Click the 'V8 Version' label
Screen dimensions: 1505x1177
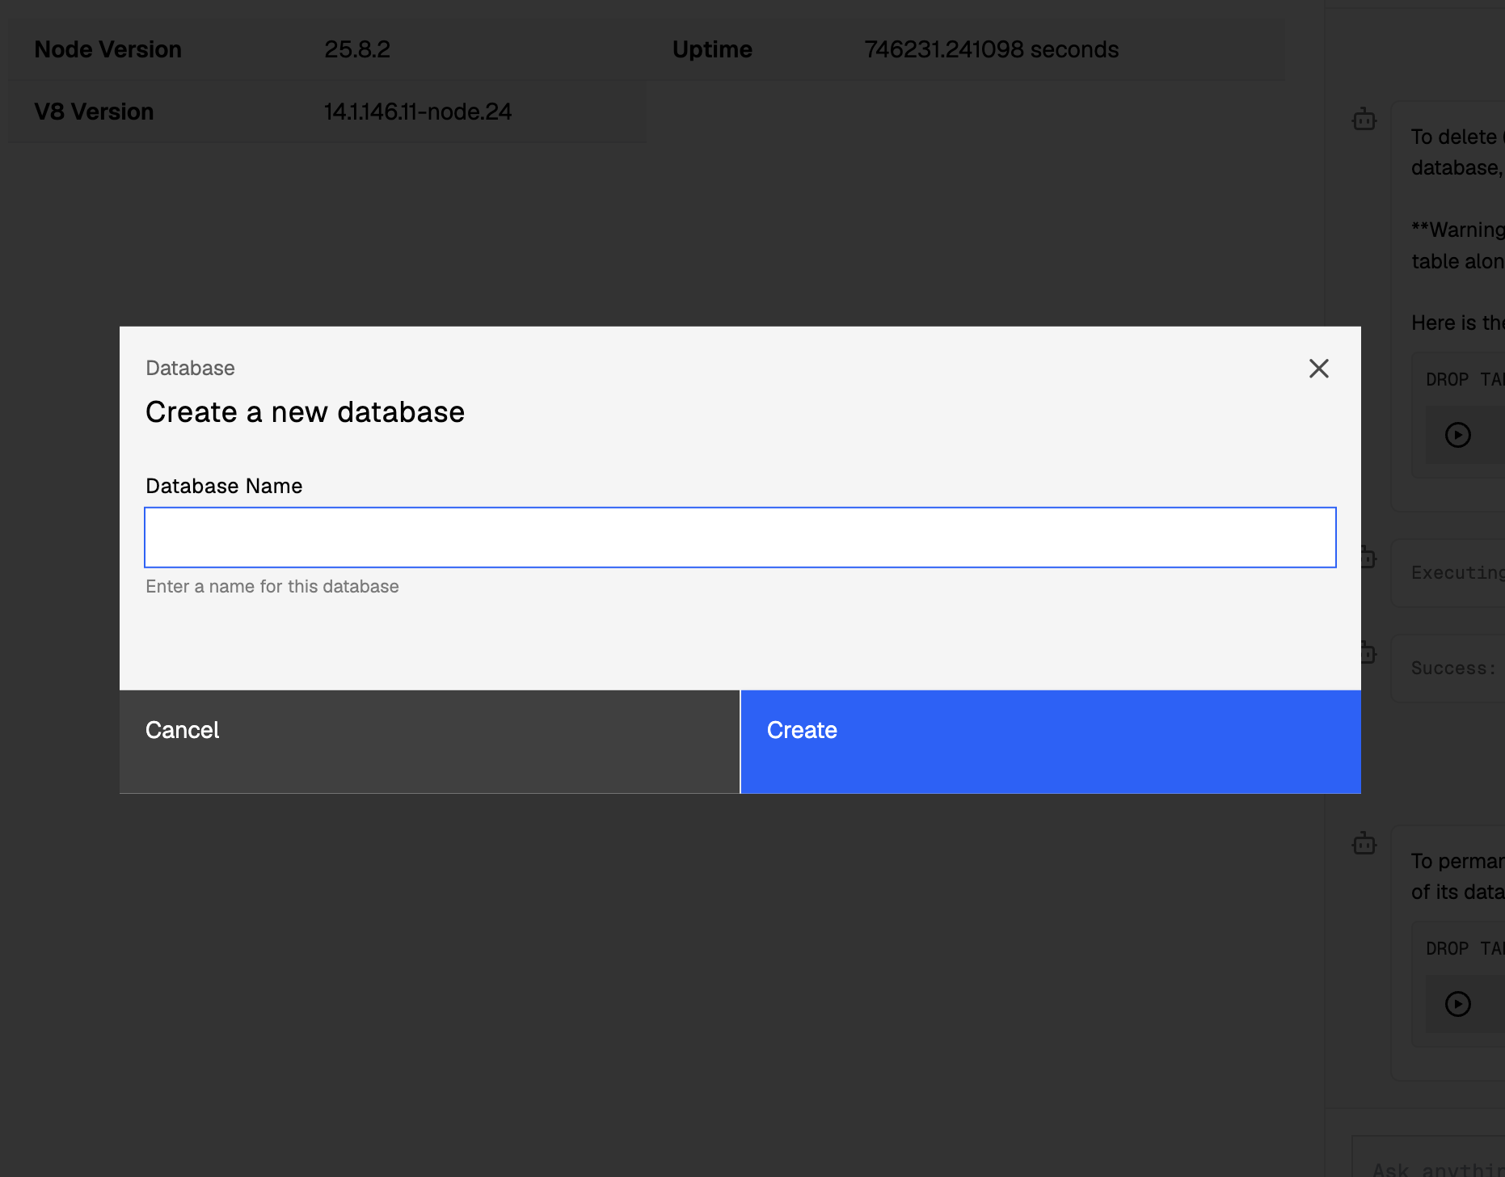pos(94,112)
